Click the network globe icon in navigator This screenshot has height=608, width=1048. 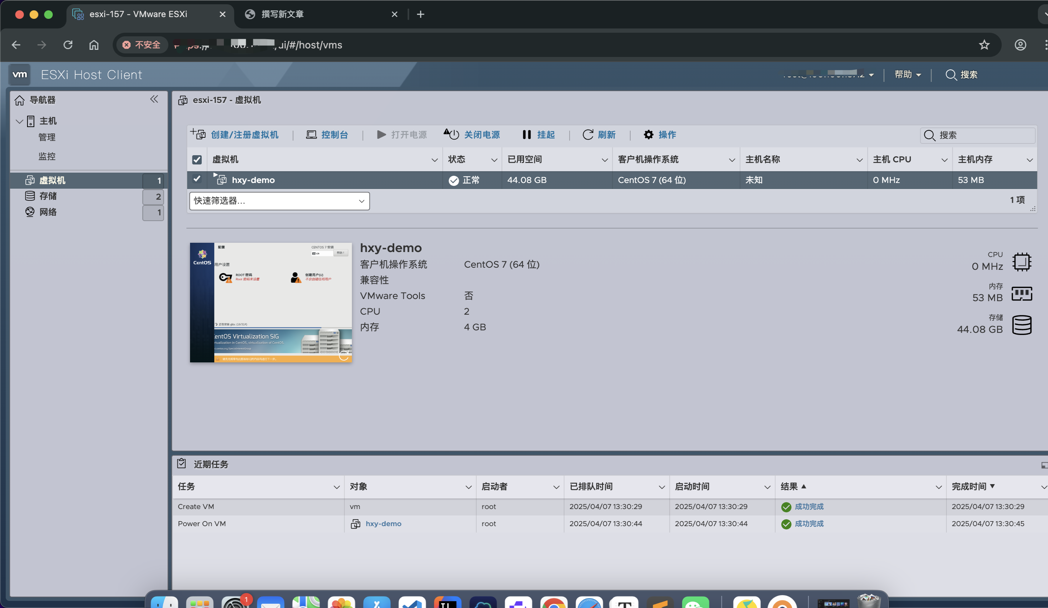[30, 212]
